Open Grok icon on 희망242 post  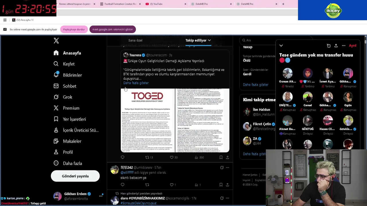[222, 167]
